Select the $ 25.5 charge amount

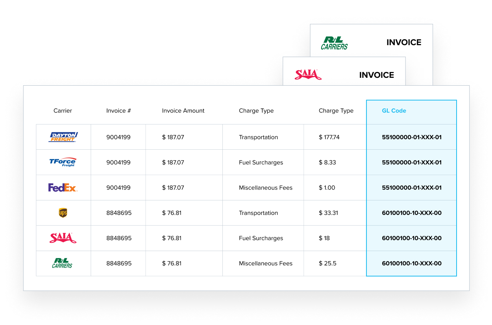327,263
